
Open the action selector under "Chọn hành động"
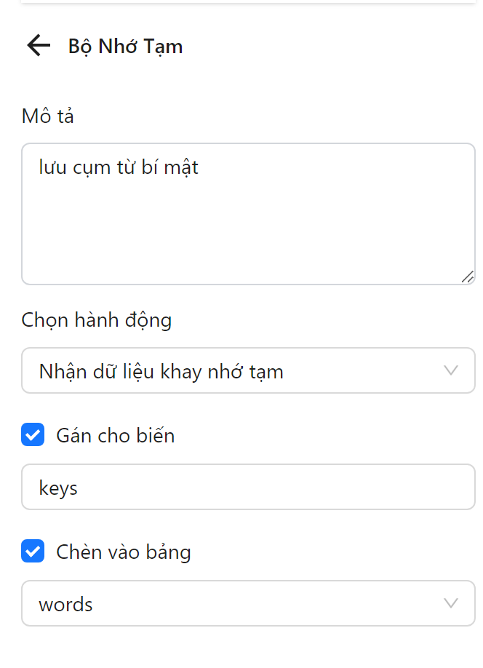247,371
